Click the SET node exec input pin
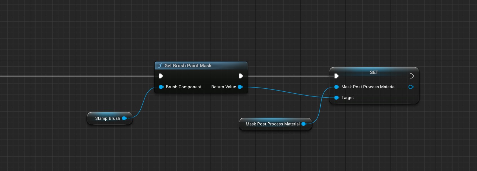Screen dimensions: 477x171 pos(336,76)
